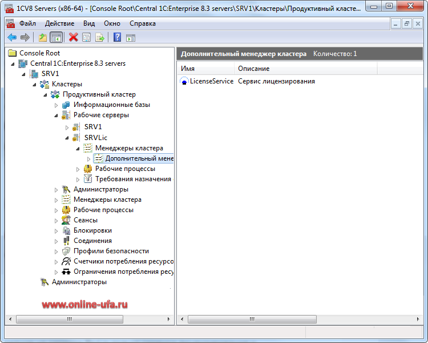Screen dimensions: 428x343
Task: Collapse the SRVLic server node
Action: (x=67, y=138)
